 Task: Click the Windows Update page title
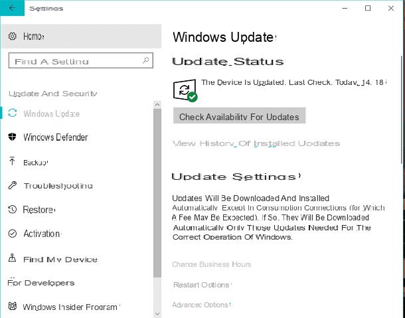224,37
